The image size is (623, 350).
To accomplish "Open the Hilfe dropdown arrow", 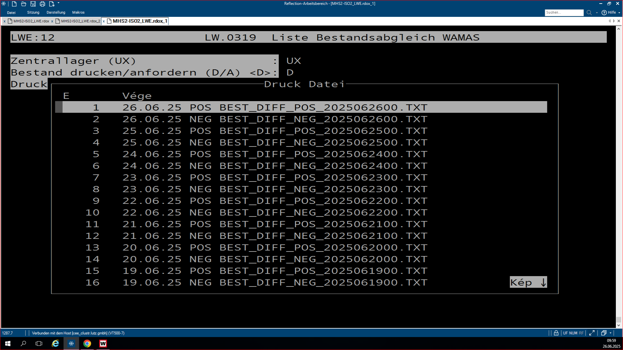I will click(x=619, y=13).
